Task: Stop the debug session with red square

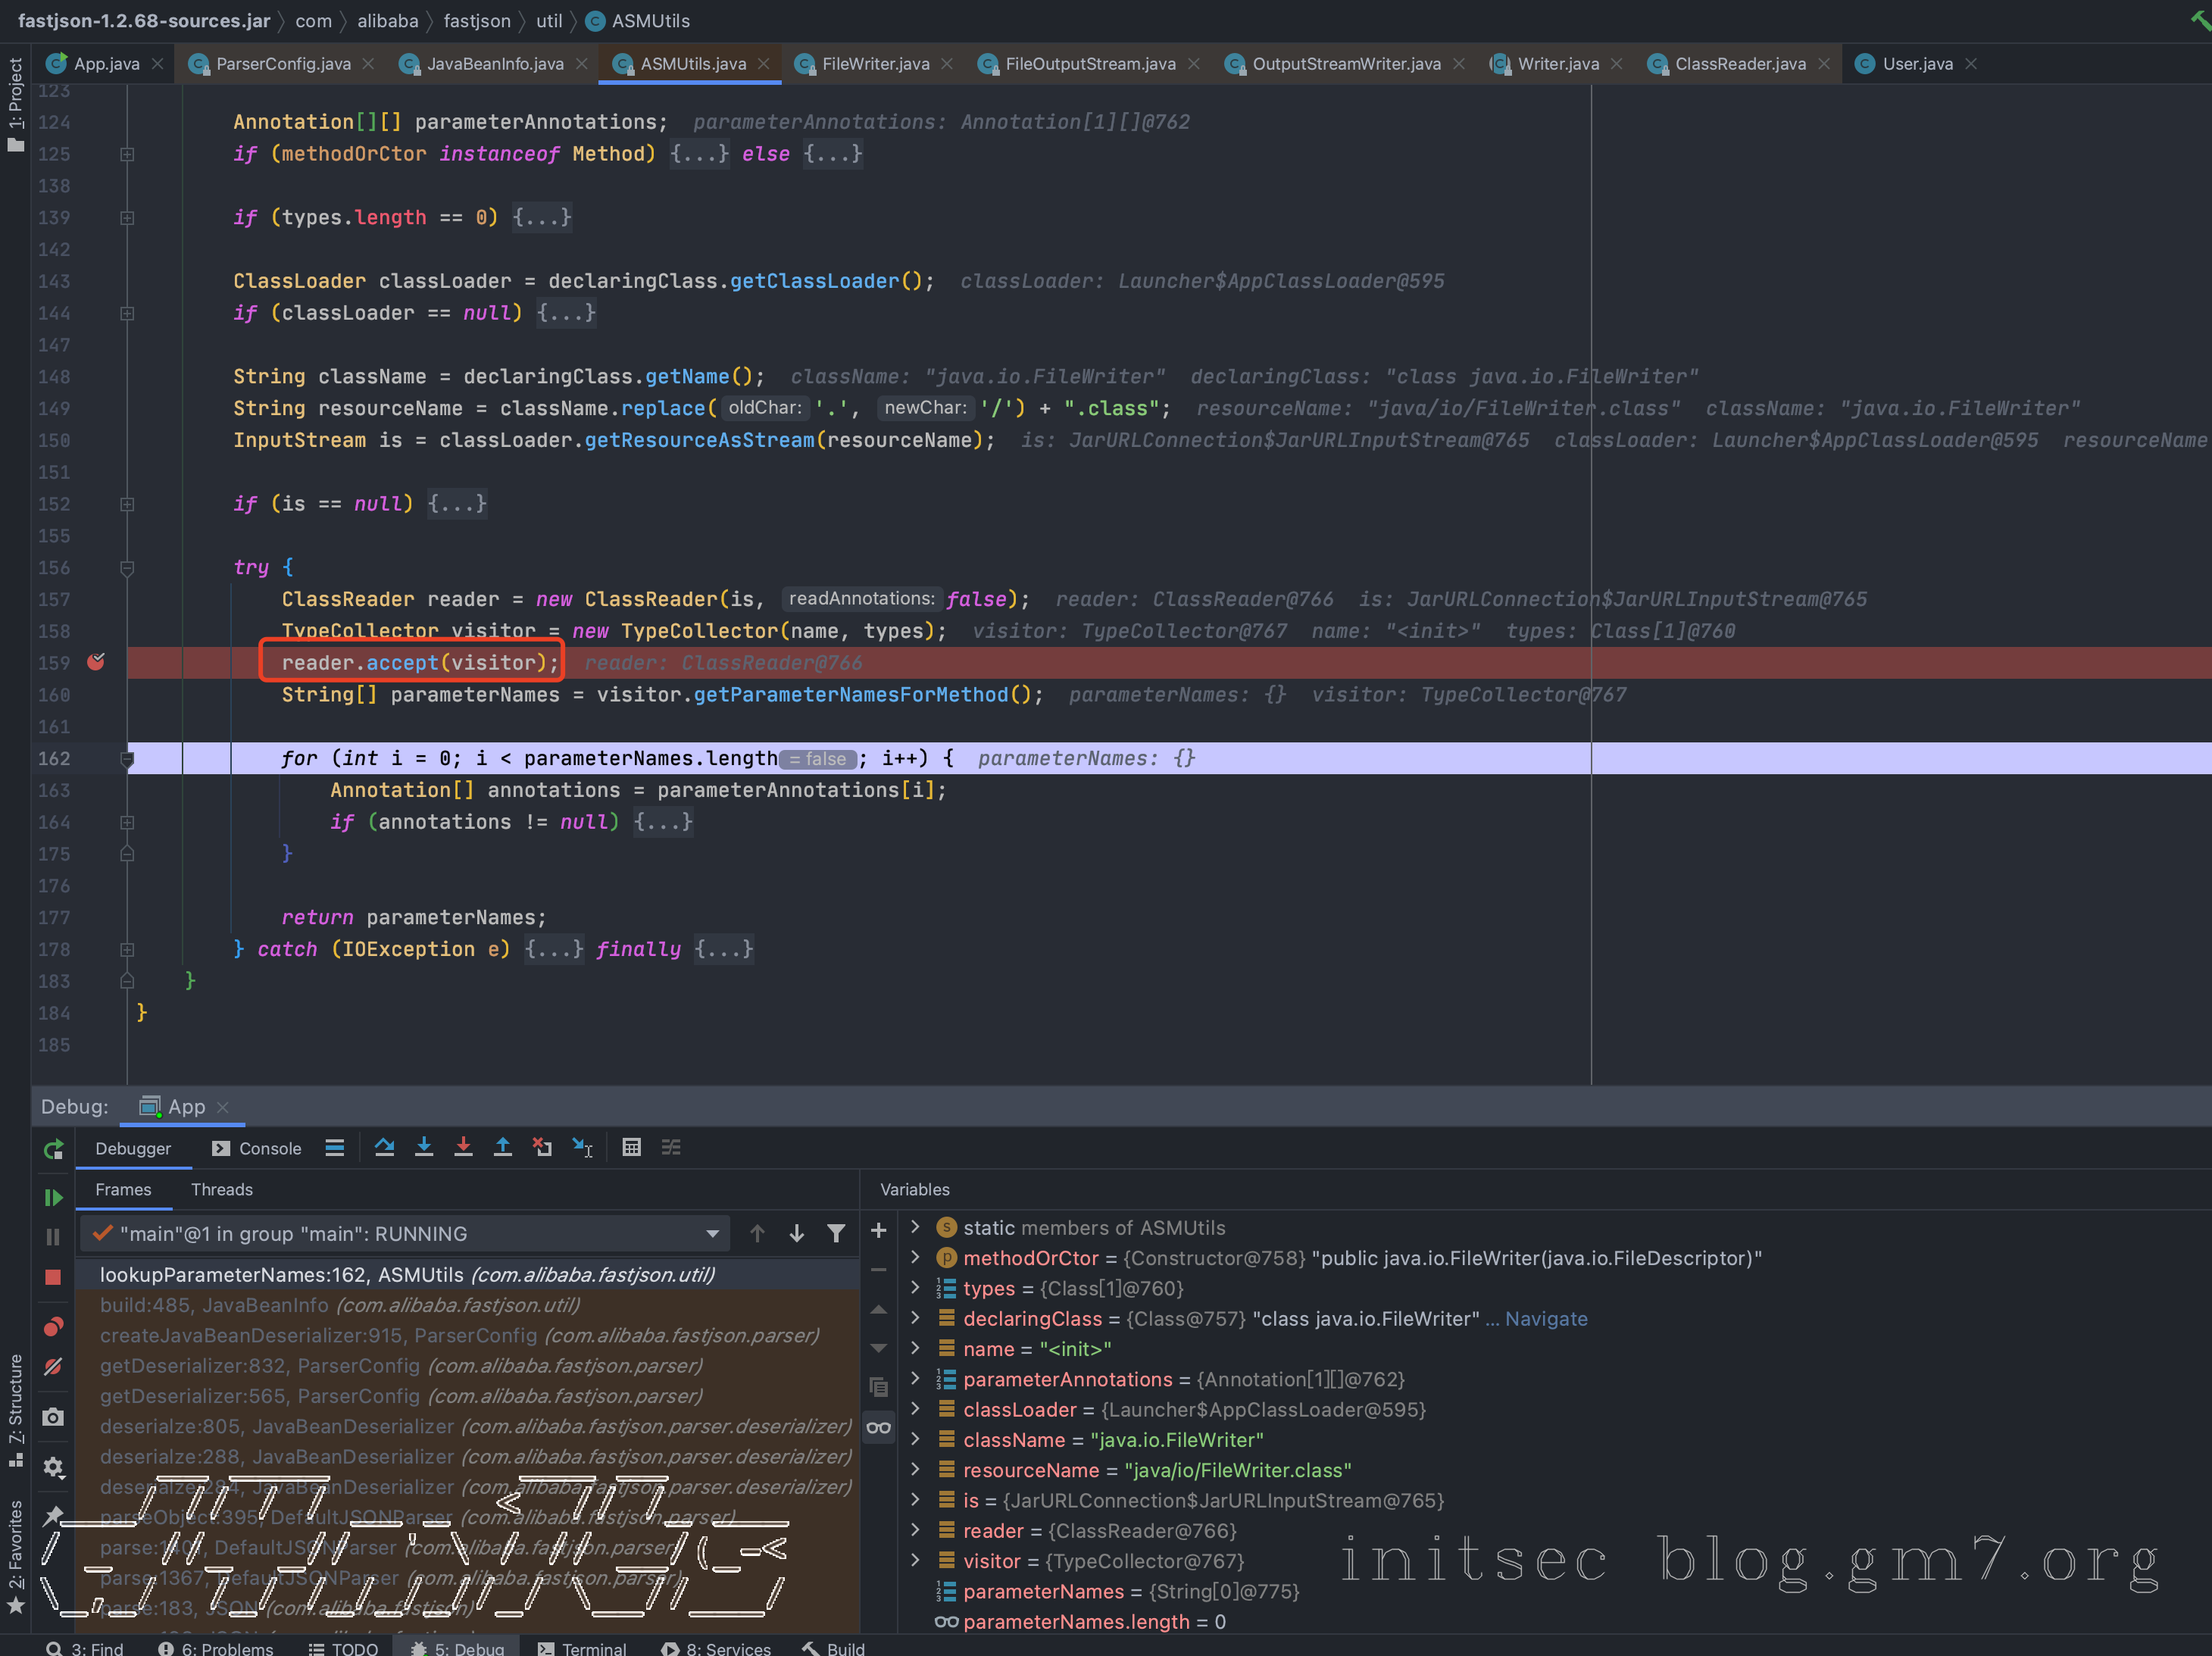Action: point(53,1277)
